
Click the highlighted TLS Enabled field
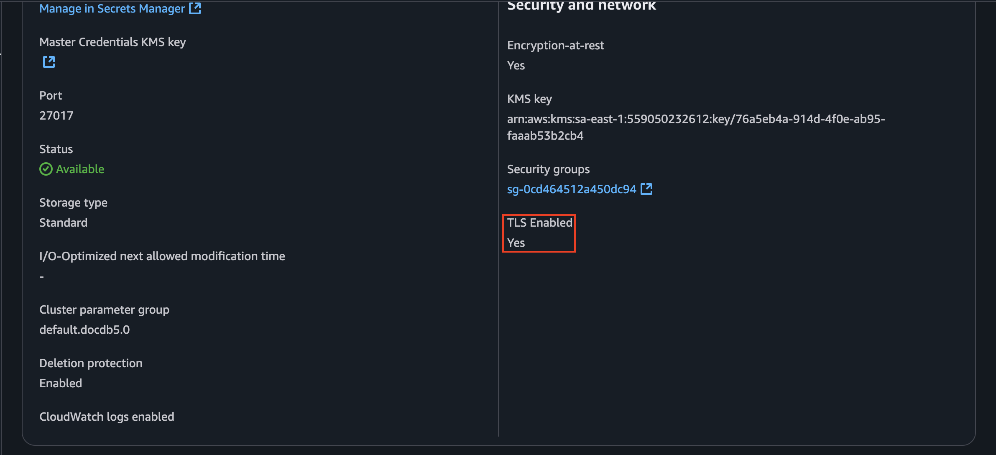[539, 233]
